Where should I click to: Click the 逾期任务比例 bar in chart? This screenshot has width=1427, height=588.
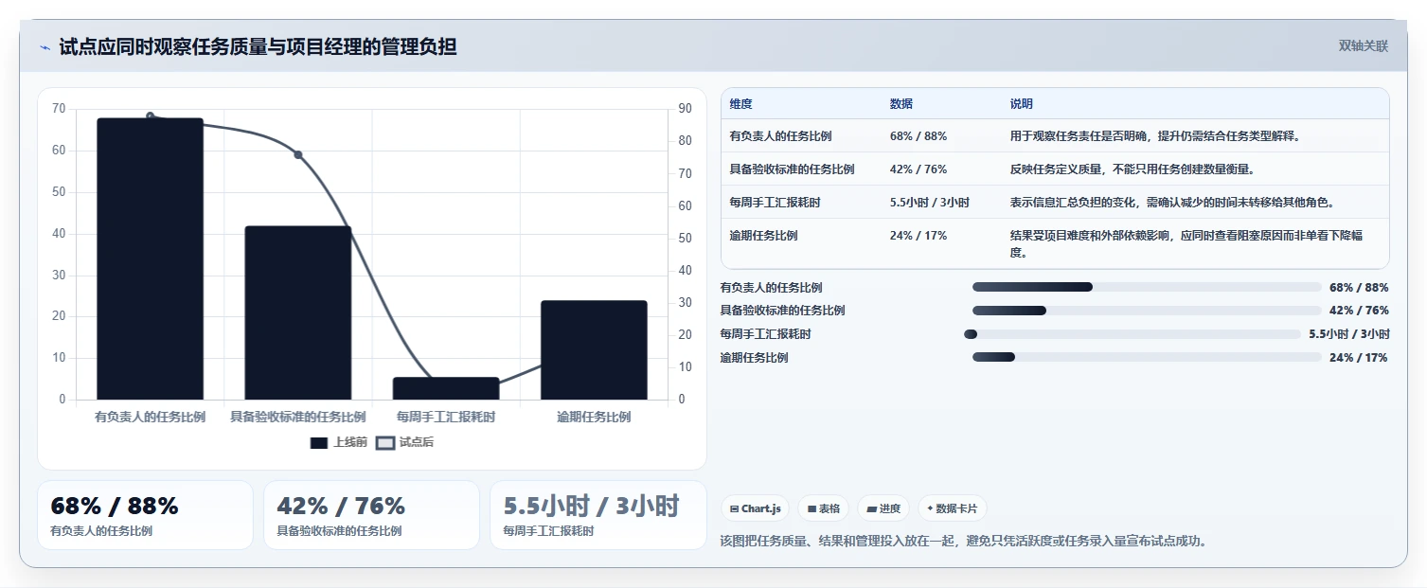(594, 350)
